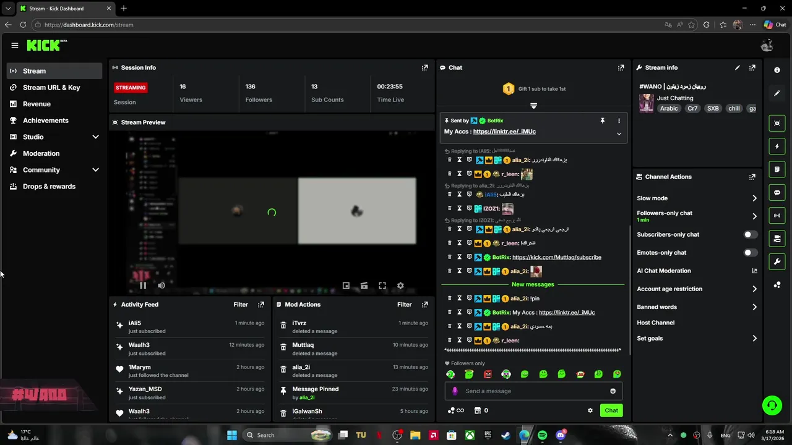Screen dimensions: 792x445
Task: Send message with green Chat button
Action: coord(611,410)
